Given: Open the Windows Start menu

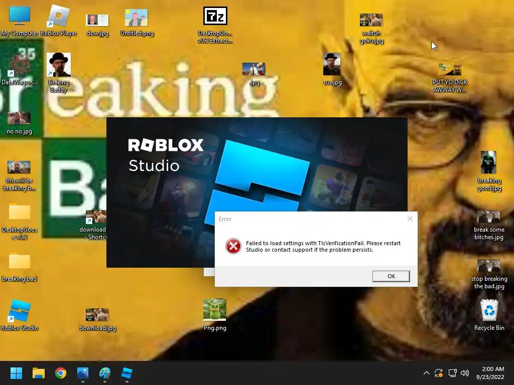Looking at the screenshot, I should [16, 373].
